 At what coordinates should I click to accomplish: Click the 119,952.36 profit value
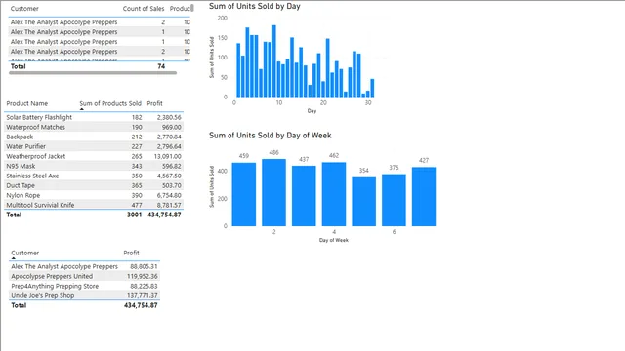point(143,276)
